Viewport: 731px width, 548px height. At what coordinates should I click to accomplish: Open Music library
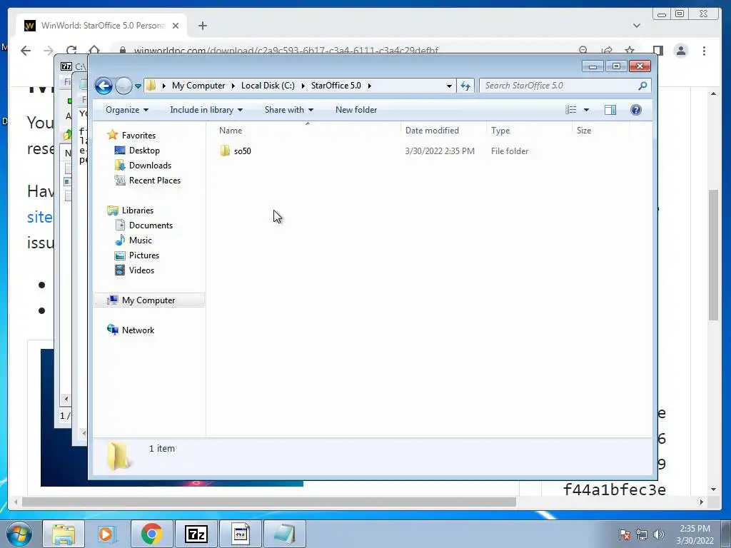click(x=141, y=240)
